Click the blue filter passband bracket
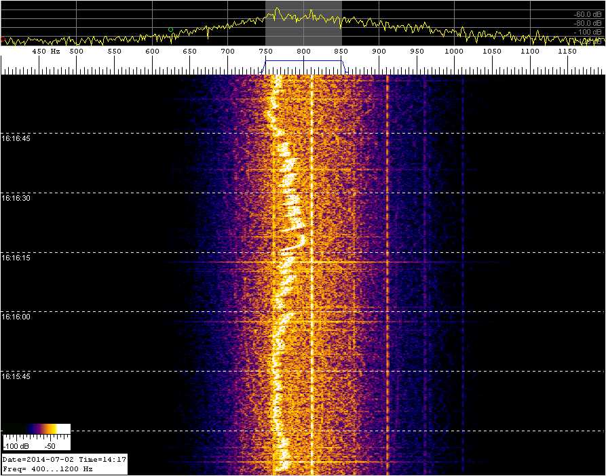 coord(304,62)
